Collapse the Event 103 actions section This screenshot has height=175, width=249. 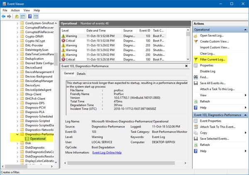[245, 115]
